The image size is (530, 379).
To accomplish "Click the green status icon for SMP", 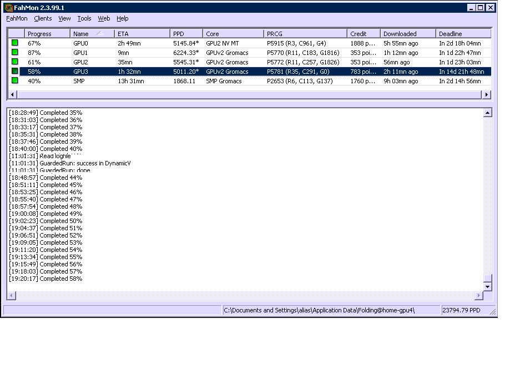I will pos(14,81).
